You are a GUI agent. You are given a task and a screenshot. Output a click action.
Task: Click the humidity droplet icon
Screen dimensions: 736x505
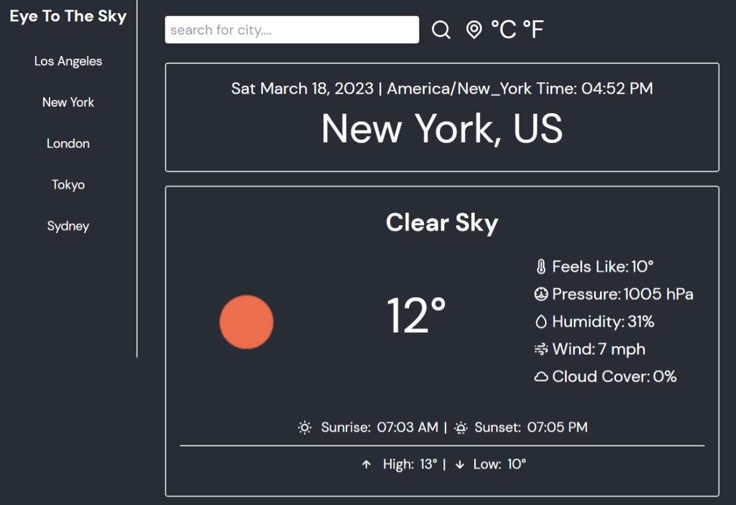(541, 322)
